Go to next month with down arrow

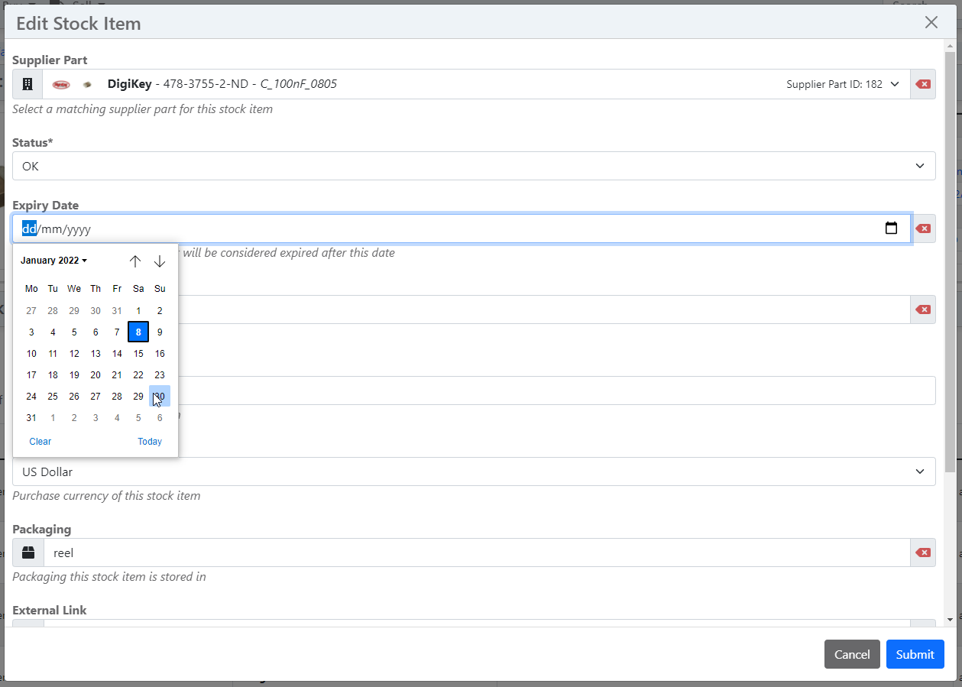point(160,261)
